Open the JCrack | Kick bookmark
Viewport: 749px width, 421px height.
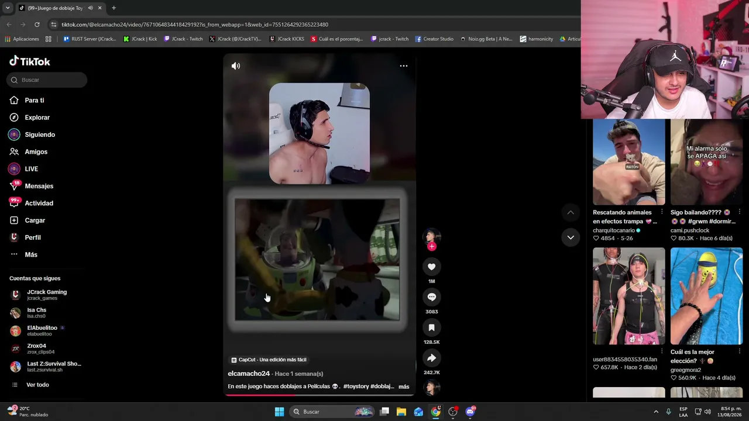(140, 39)
